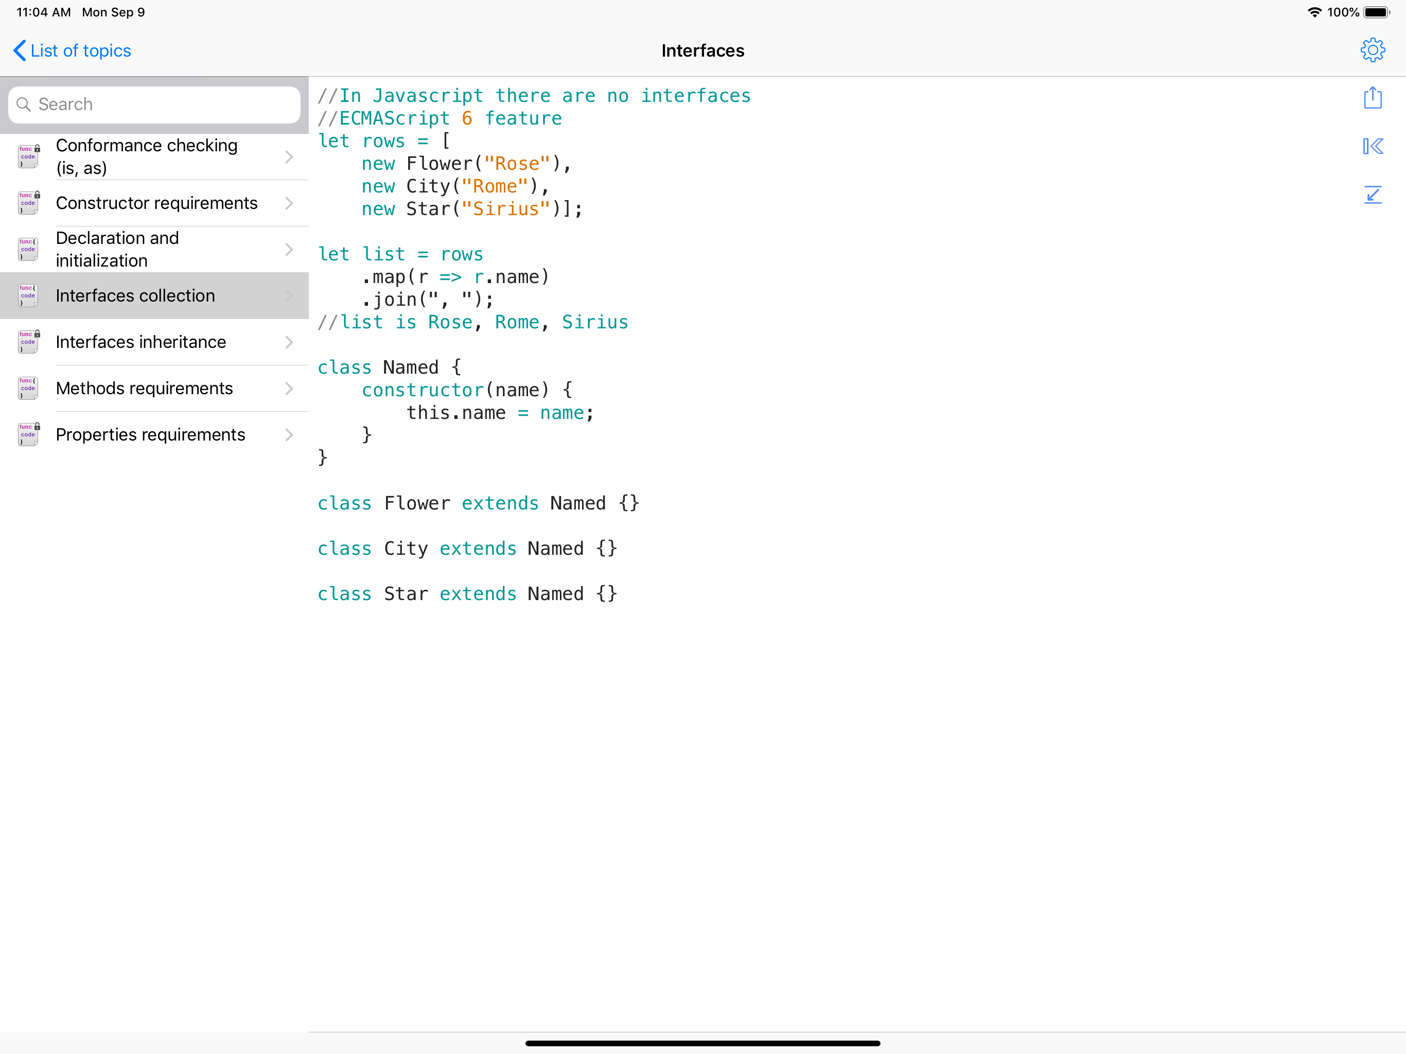Screen dimensions: 1406x1054
Task: Click chevron on Constructor requirements row
Action: pyautogui.click(x=289, y=203)
